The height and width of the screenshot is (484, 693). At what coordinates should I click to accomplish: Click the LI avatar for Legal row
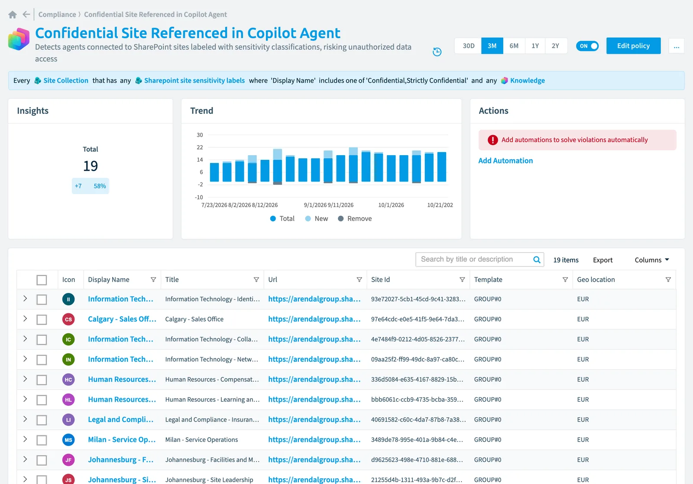point(68,420)
